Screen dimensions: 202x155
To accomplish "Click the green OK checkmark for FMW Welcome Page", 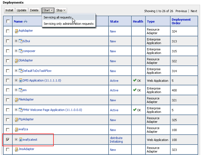I will [135, 110].
